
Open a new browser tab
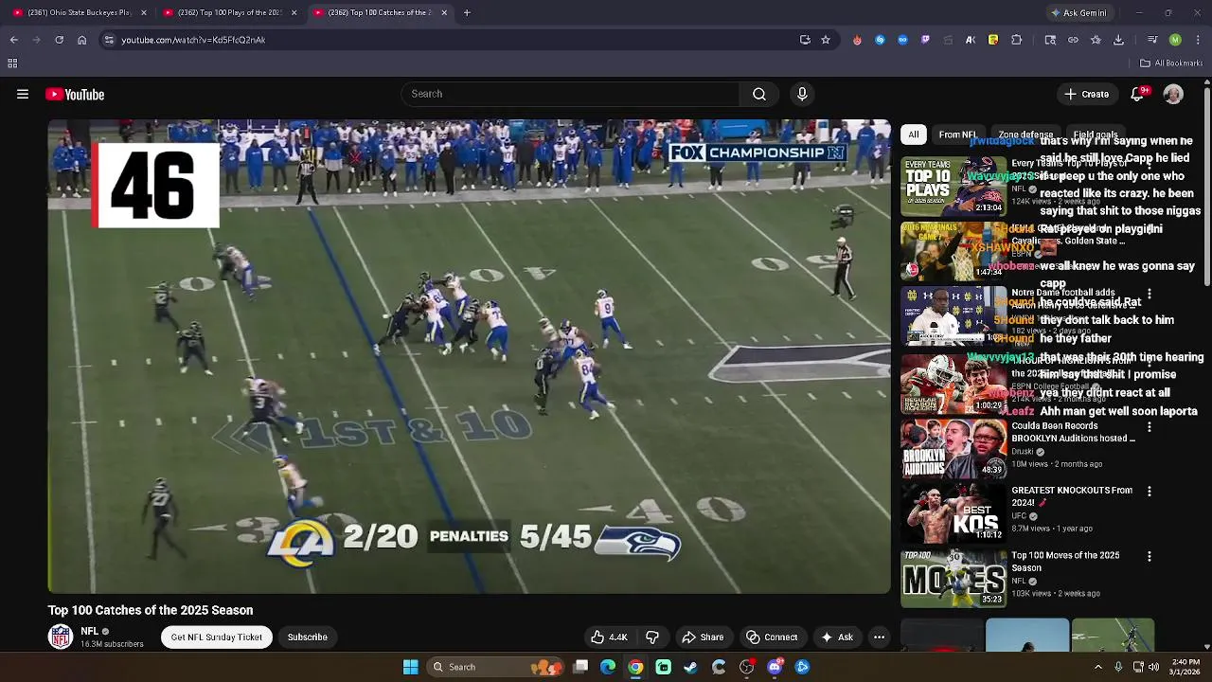coord(467,12)
